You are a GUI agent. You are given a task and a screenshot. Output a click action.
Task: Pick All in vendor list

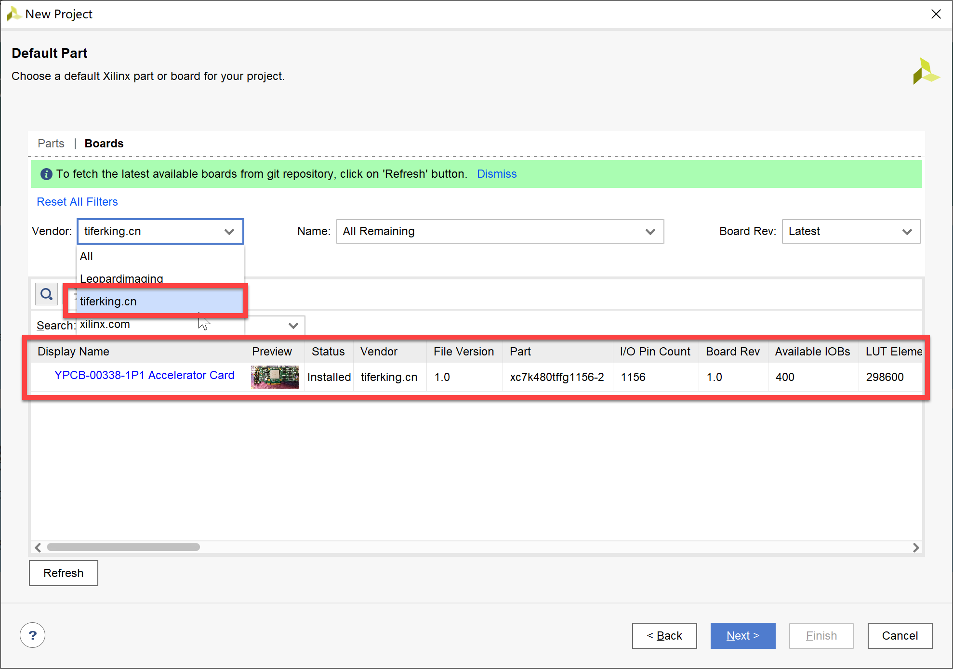pyautogui.click(x=87, y=256)
